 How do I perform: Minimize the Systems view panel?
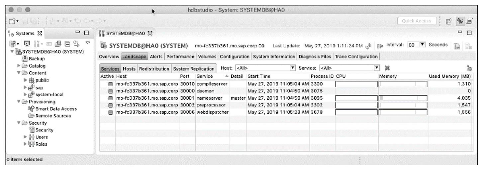click(77, 32)
